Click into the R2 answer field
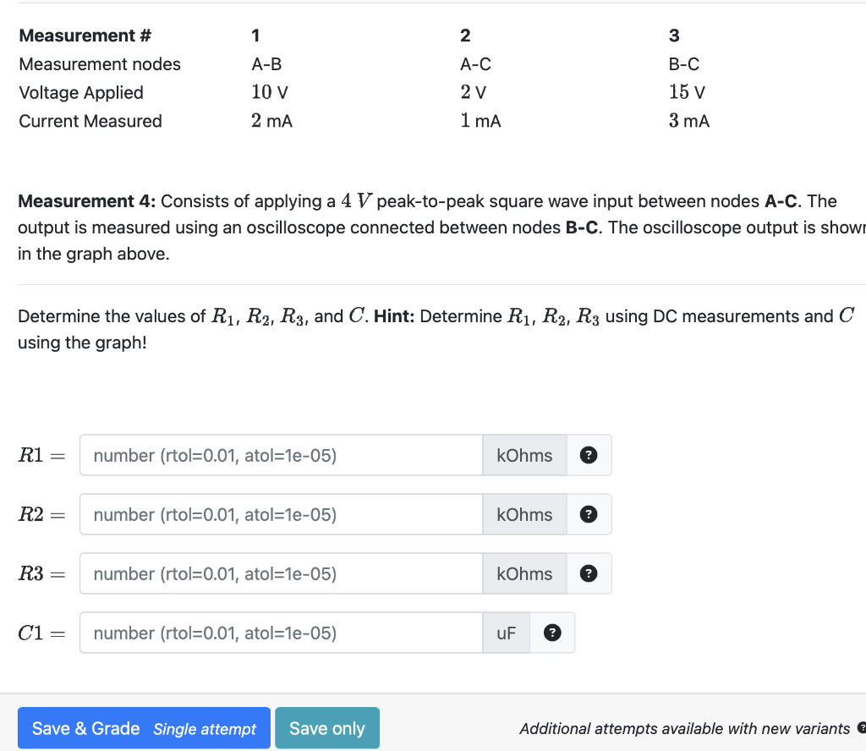Image resolution: width=866 pixels, height=751 pixels. pyautogui.click(x=279, y=514)
